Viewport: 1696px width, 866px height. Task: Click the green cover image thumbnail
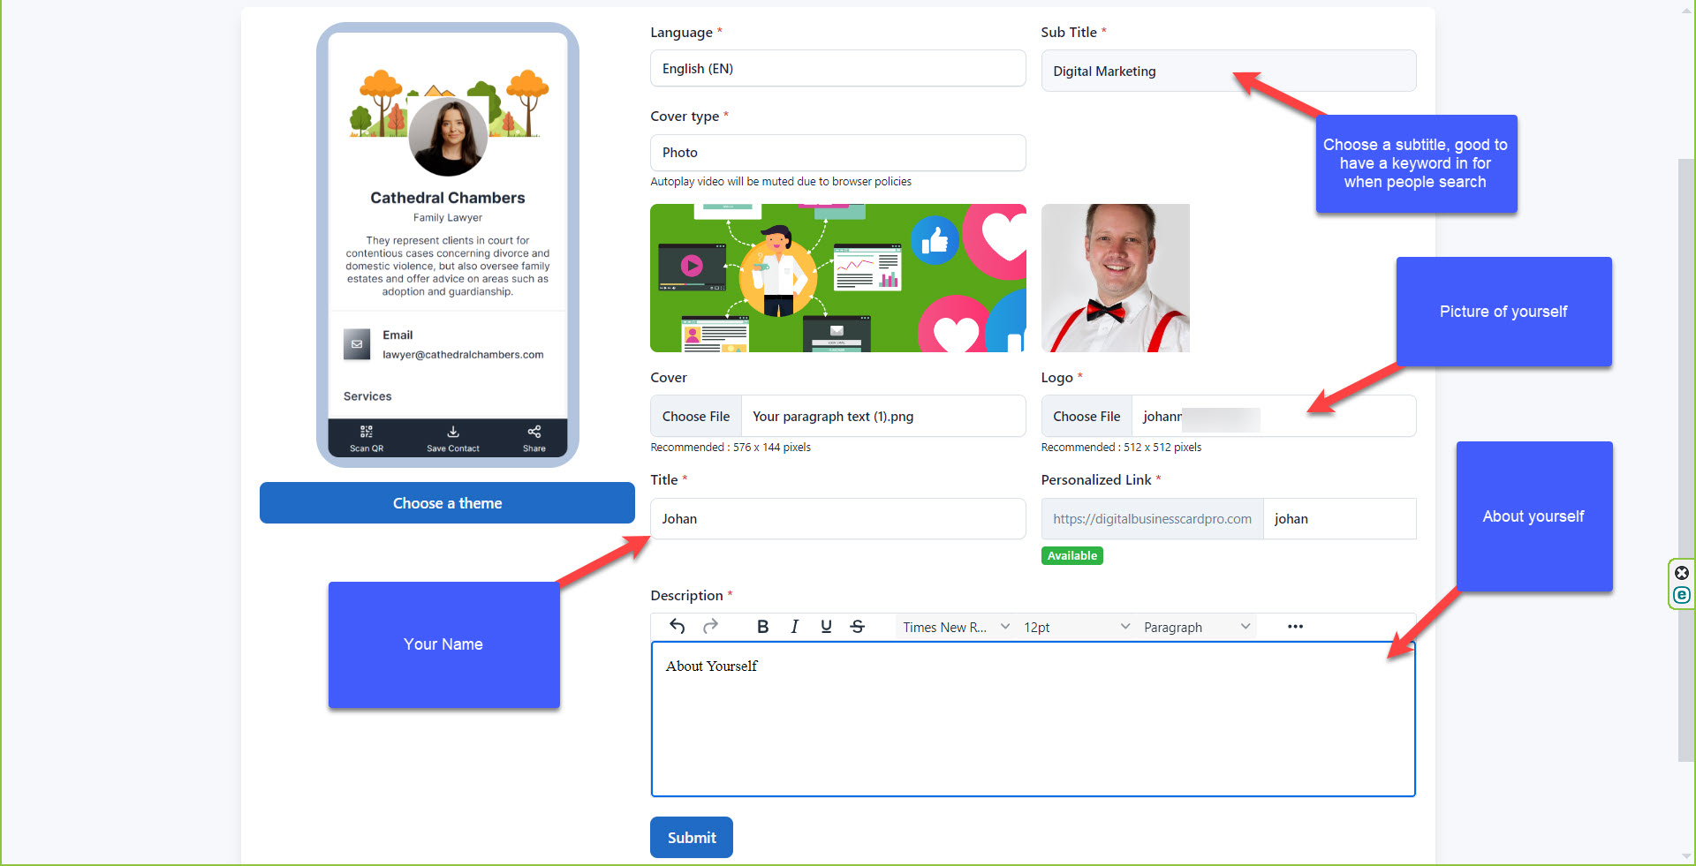click(x=837, y=278)
